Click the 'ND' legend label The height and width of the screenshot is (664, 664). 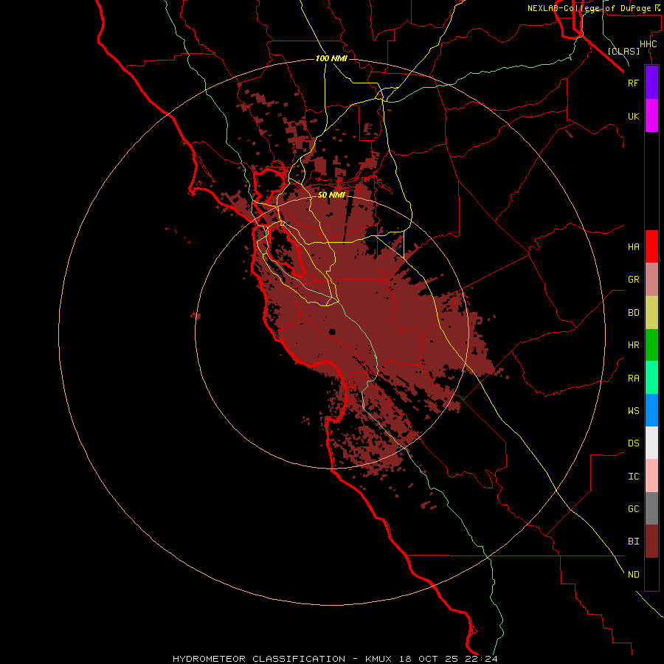click(x=633, y=575)
